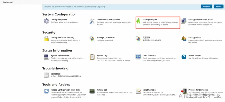This screenshot has width=225, height=102.
Task: Click the Configure Global Security padlock icon
Action: coord(46,39)
